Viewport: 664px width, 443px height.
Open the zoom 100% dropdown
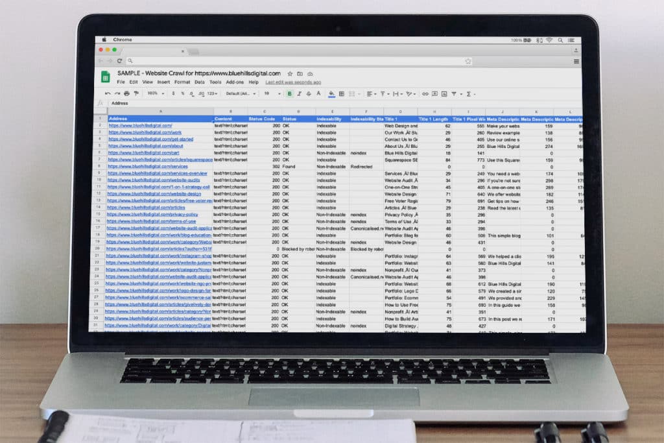pyautogui.click(x=156, y=93)
